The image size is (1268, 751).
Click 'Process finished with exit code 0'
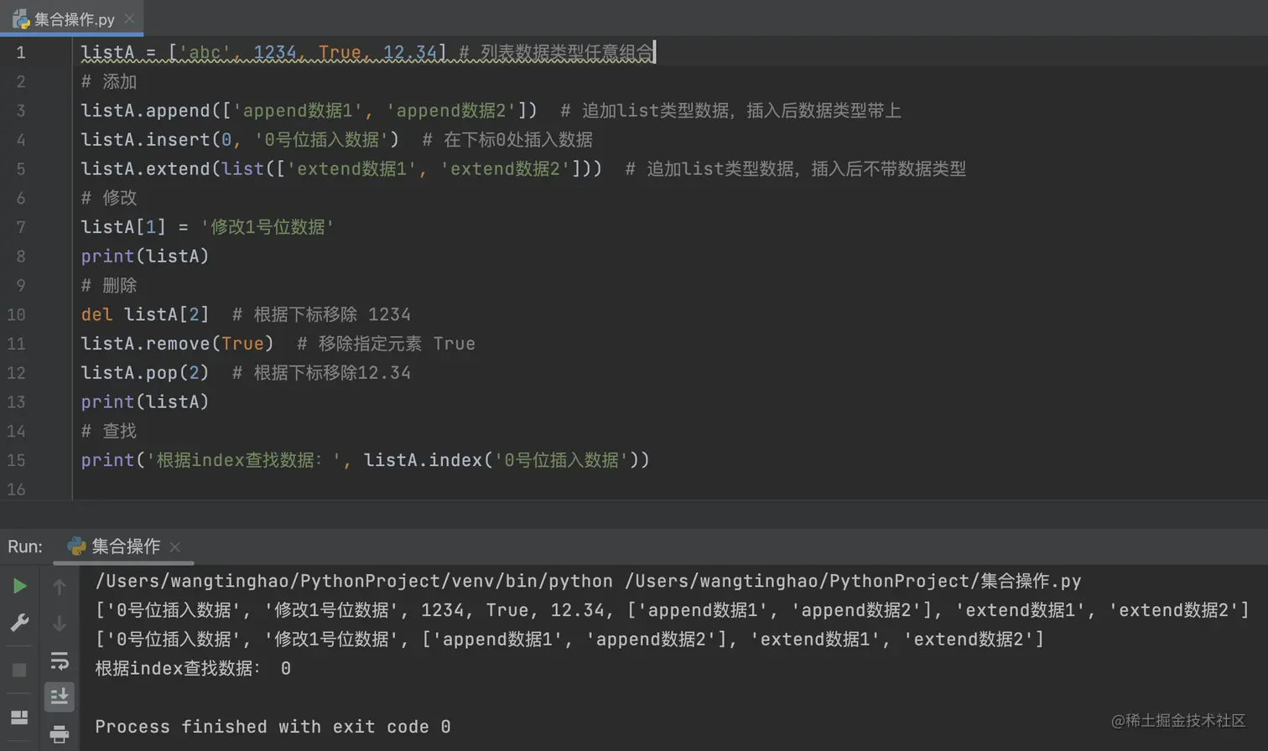(273, 727)
